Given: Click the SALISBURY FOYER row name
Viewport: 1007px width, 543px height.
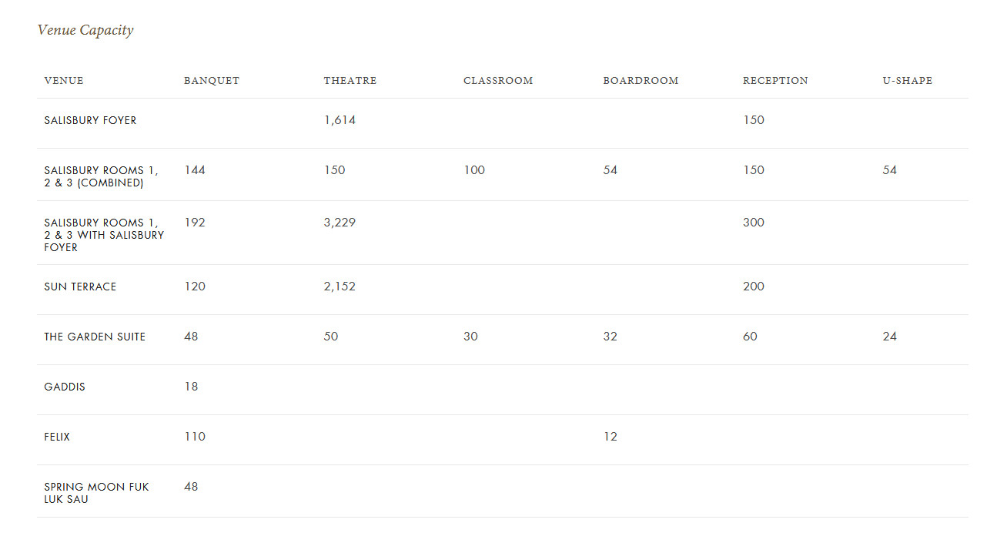Looking at the screenshot, I should (90, 120).
